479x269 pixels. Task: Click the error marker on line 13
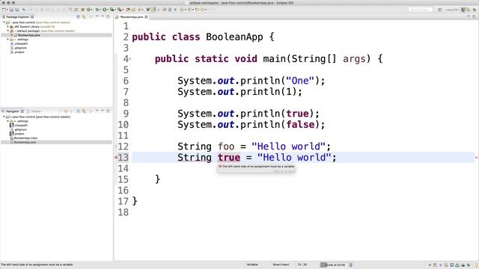coord(116,158)
